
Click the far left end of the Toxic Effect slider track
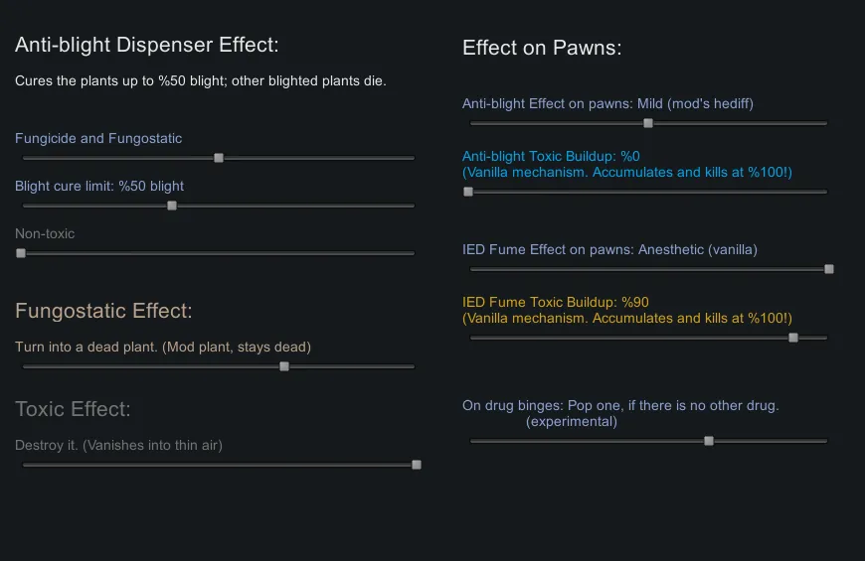point(24,465)
